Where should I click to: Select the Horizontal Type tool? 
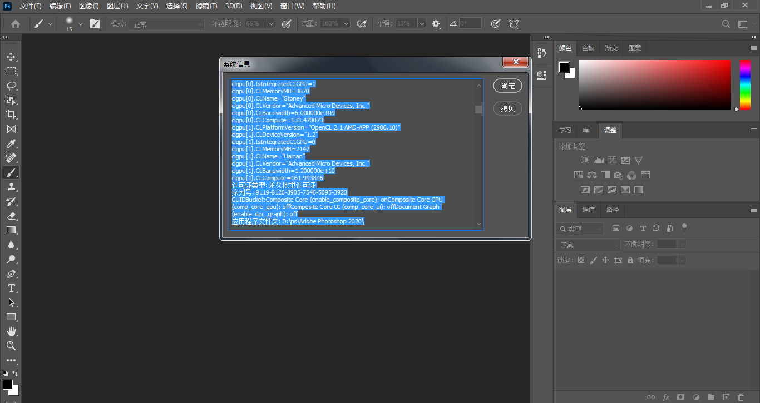coord(11,288)
